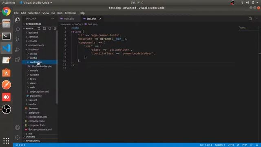Click the editor minimap preview
261x147 pixels.
243,28
